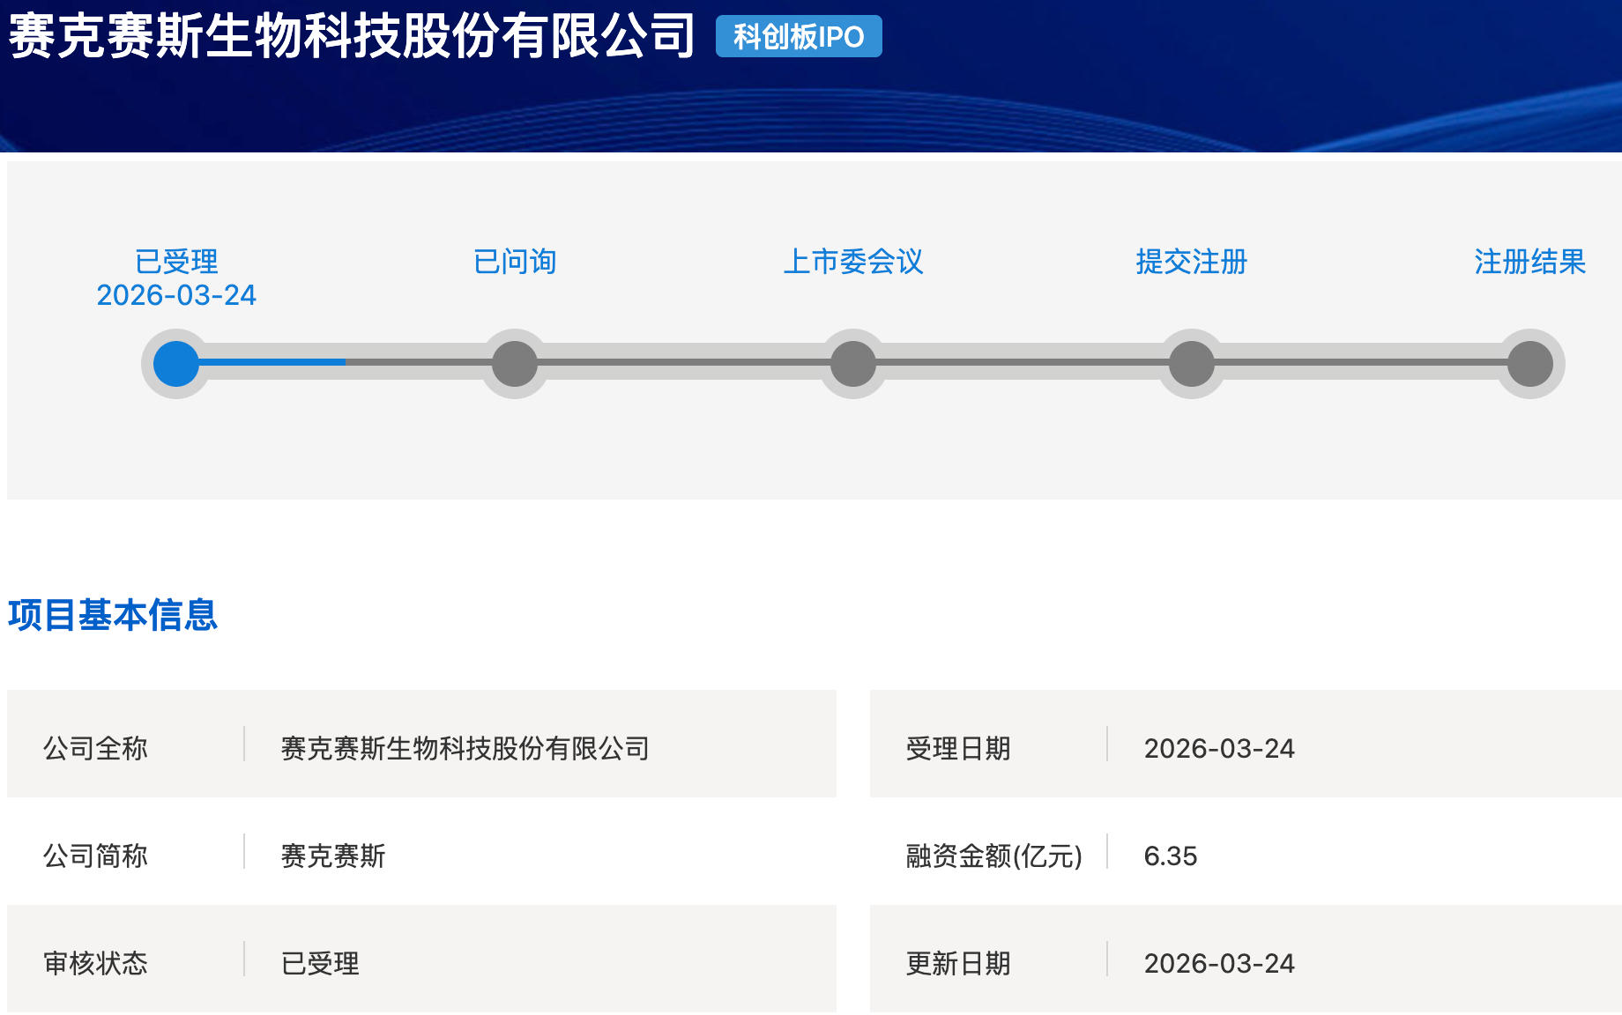Image resolution: width=1622 pixels, height=1015 pixels.
Task: Click the date under the 已受理 stage label
Action: click(x=176, y=295)
